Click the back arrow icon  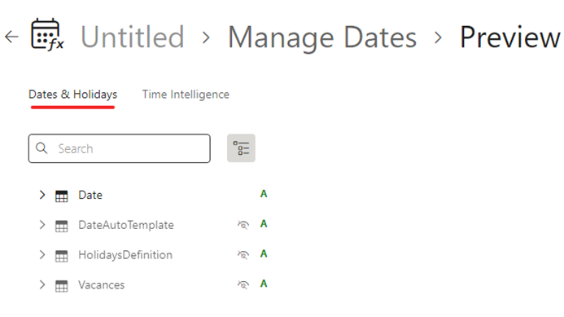11,37
